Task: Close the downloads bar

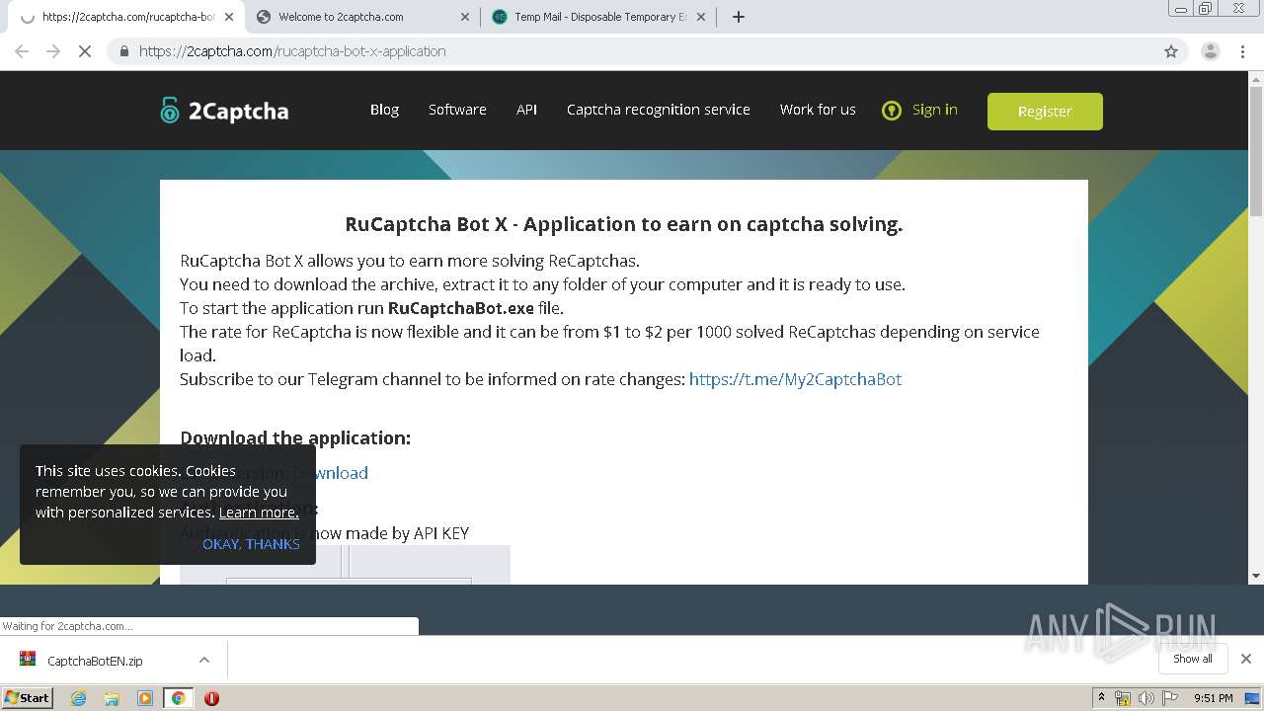Action: [1246, 659]
